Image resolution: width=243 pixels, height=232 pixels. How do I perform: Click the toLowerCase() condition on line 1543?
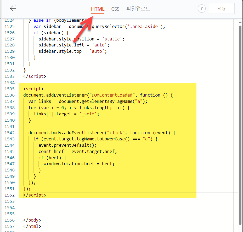[x=95, y=139]
